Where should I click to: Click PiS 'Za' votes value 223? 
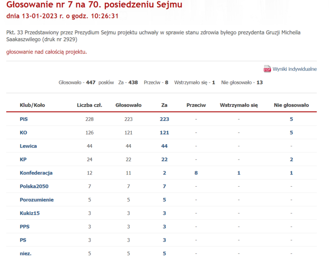click(x=164, y=119)
